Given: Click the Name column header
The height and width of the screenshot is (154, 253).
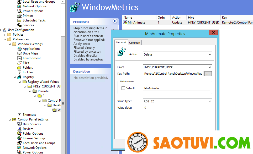Looking at the screenshot, I should coord(139,17).
